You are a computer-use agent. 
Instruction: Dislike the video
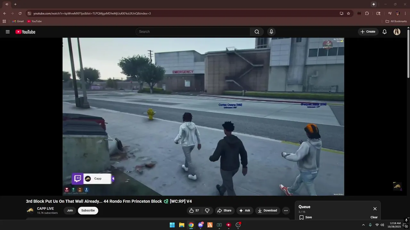point(207,211)
